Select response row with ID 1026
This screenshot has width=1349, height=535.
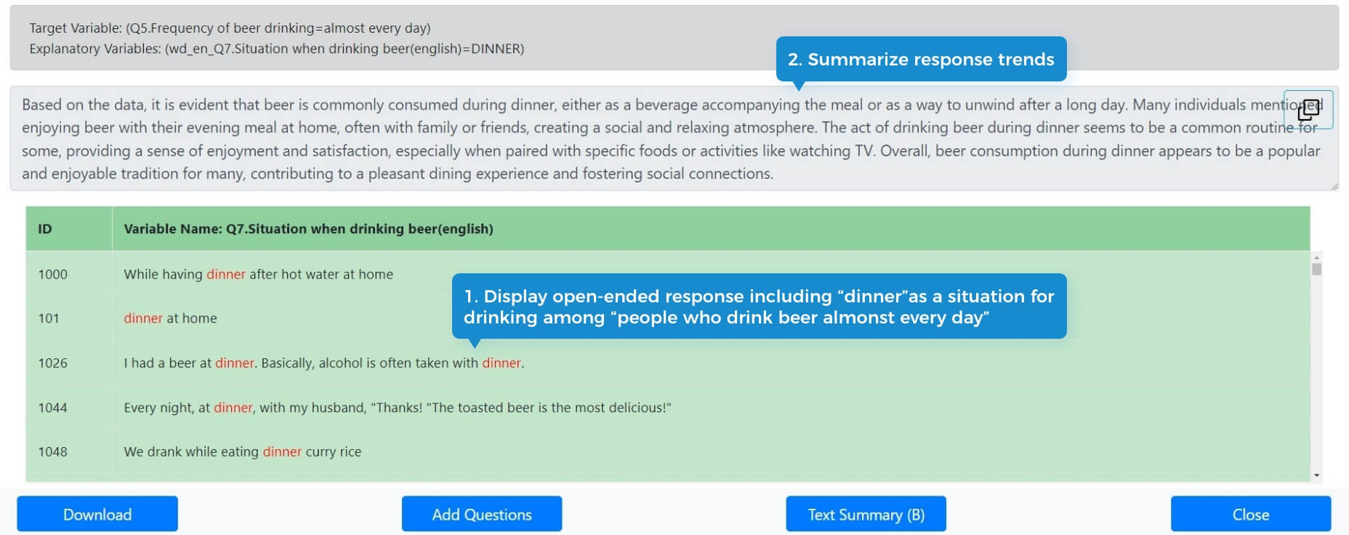(668, 363)
